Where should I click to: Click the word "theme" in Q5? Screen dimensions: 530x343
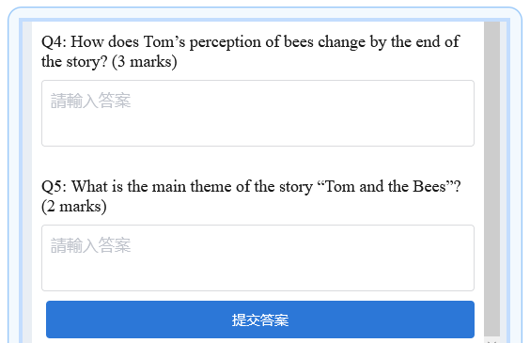(x=210, y=187)
